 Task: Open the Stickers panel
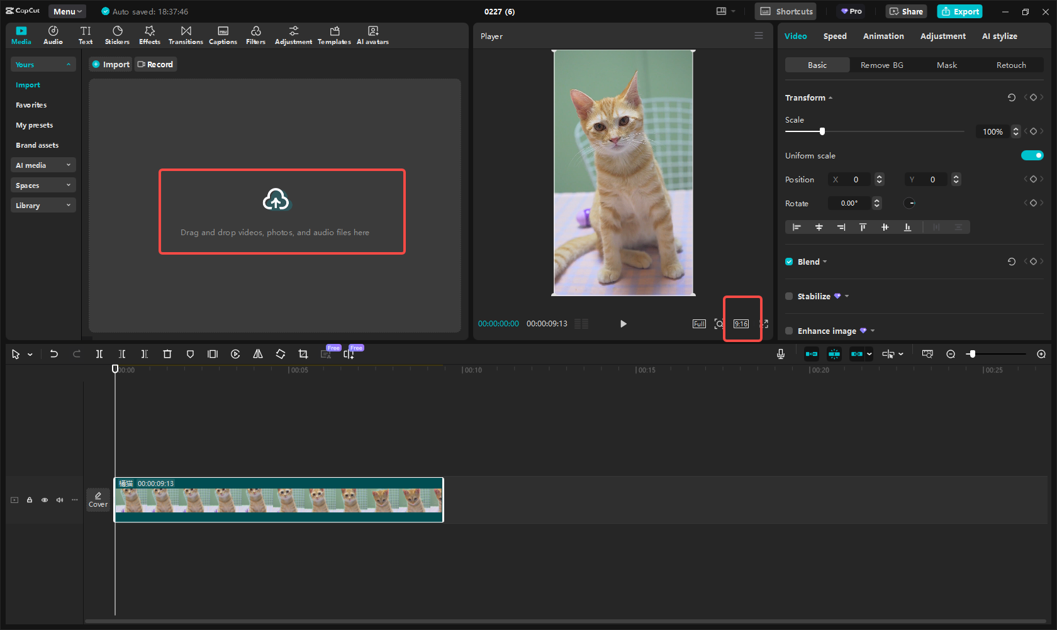pos(117,35)
